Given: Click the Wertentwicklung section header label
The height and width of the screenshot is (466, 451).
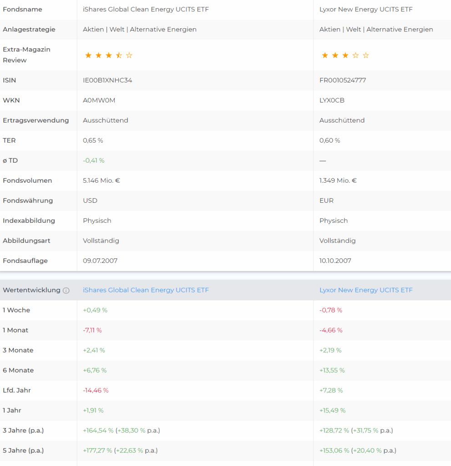Looking at the screenshot, I should (x=31, y=290).
